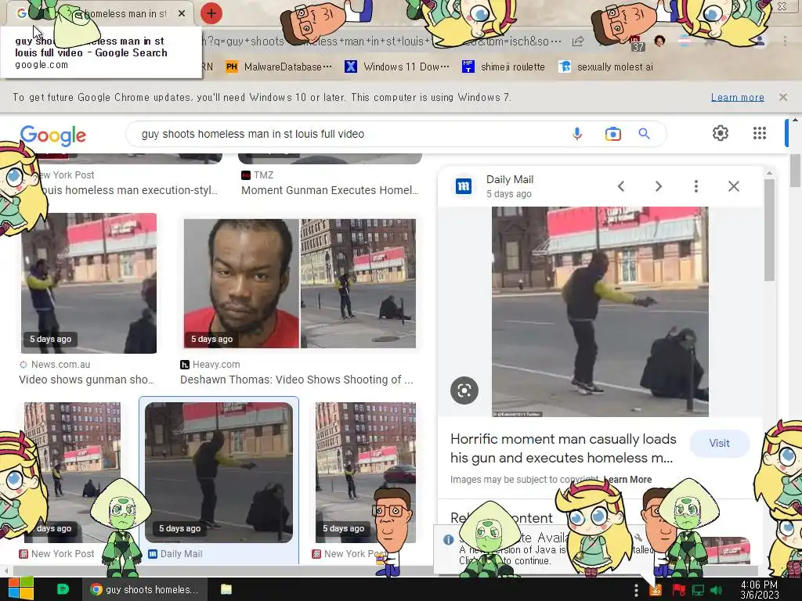802x601 pixels.
Task: Open the MalwareDatabase bookmark
Action: coord(279,67)
